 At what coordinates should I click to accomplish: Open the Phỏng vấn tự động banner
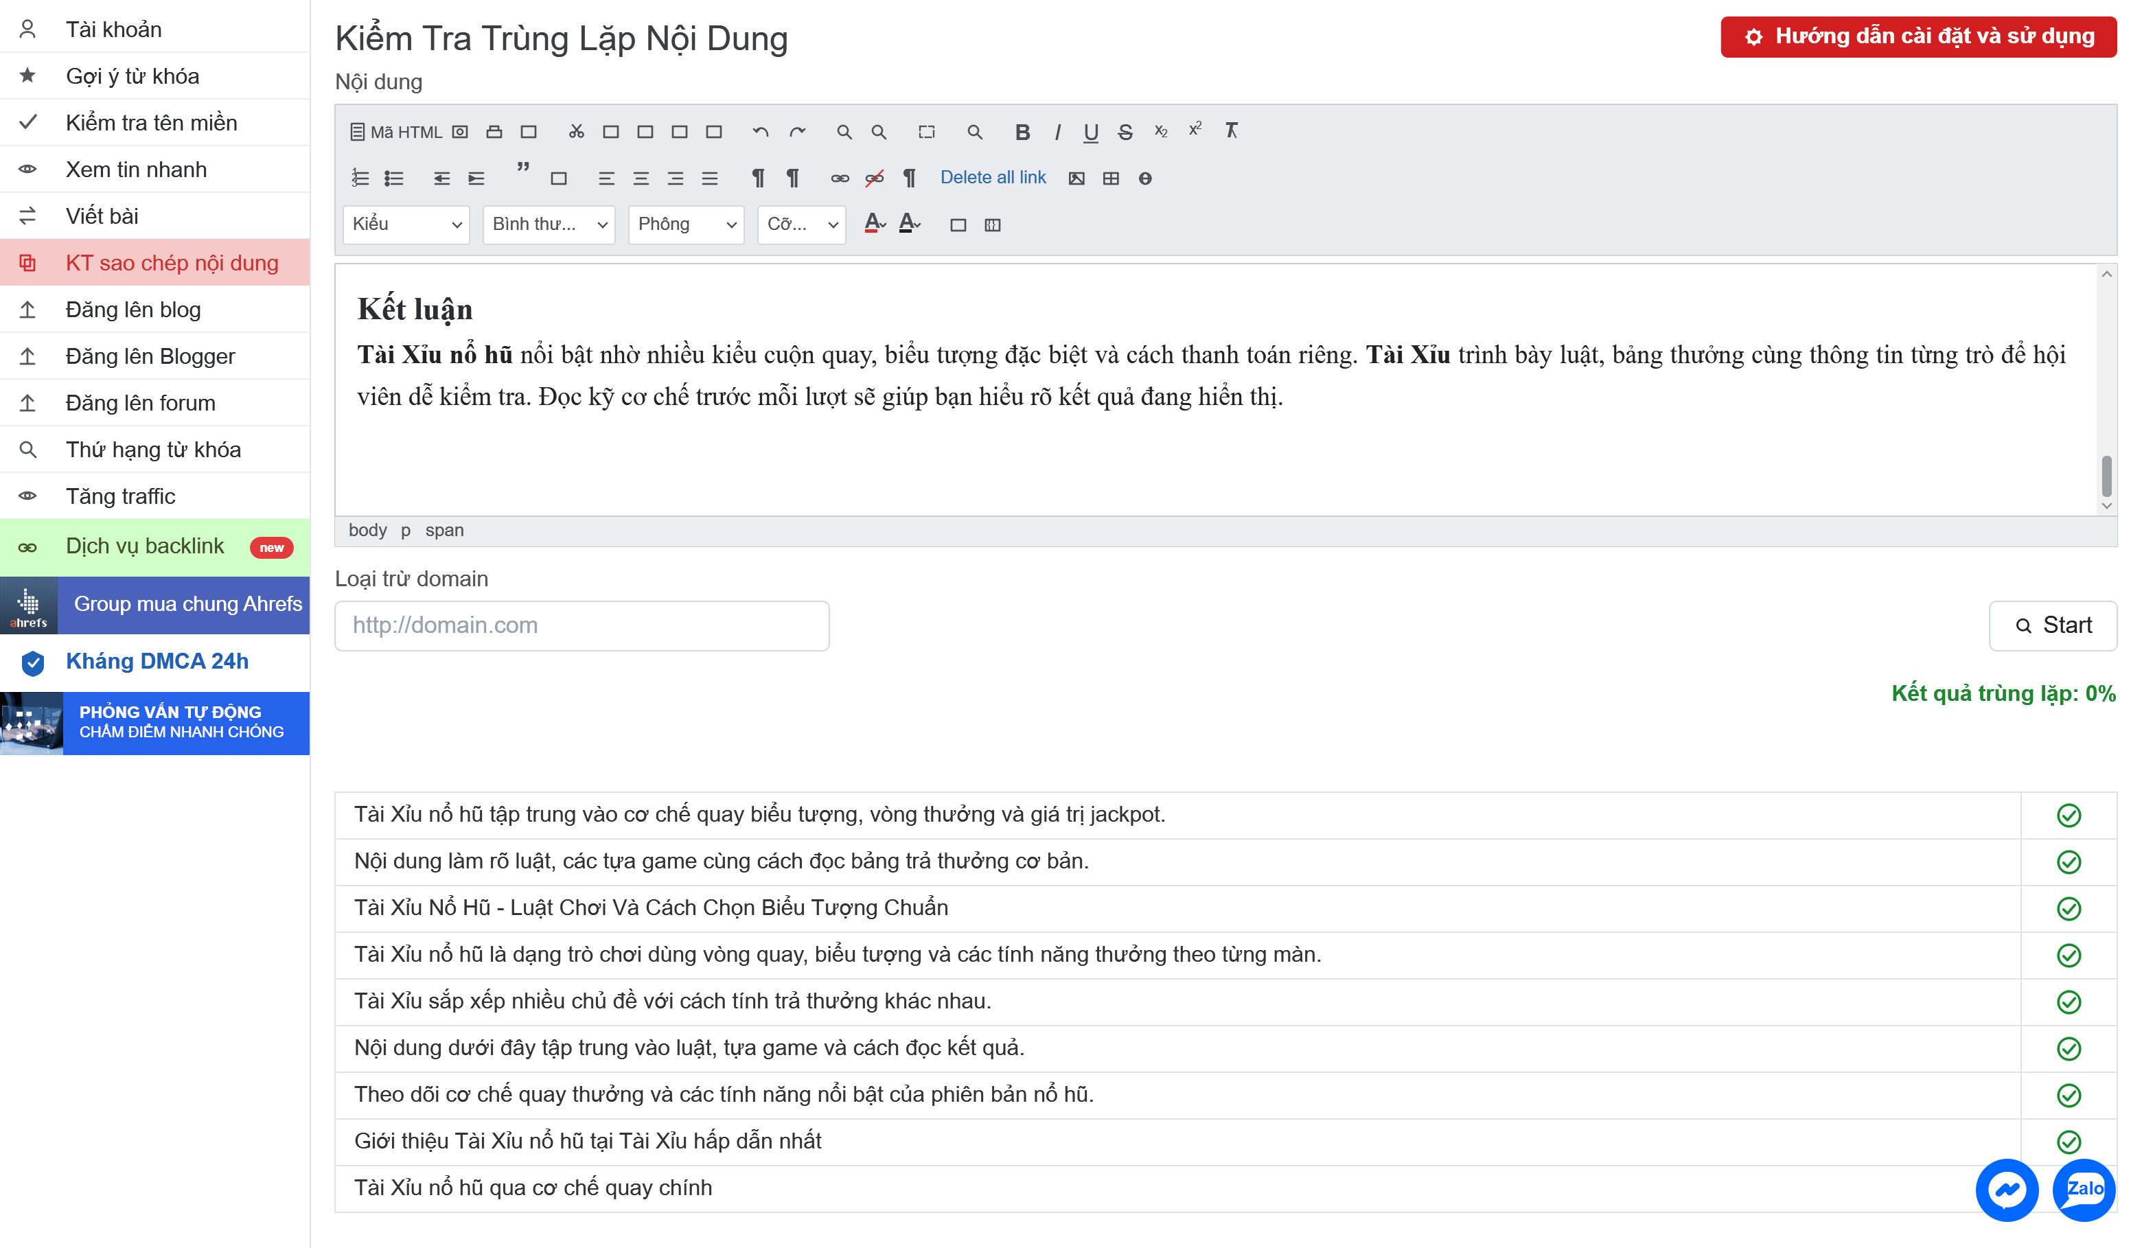click(154, 724)
